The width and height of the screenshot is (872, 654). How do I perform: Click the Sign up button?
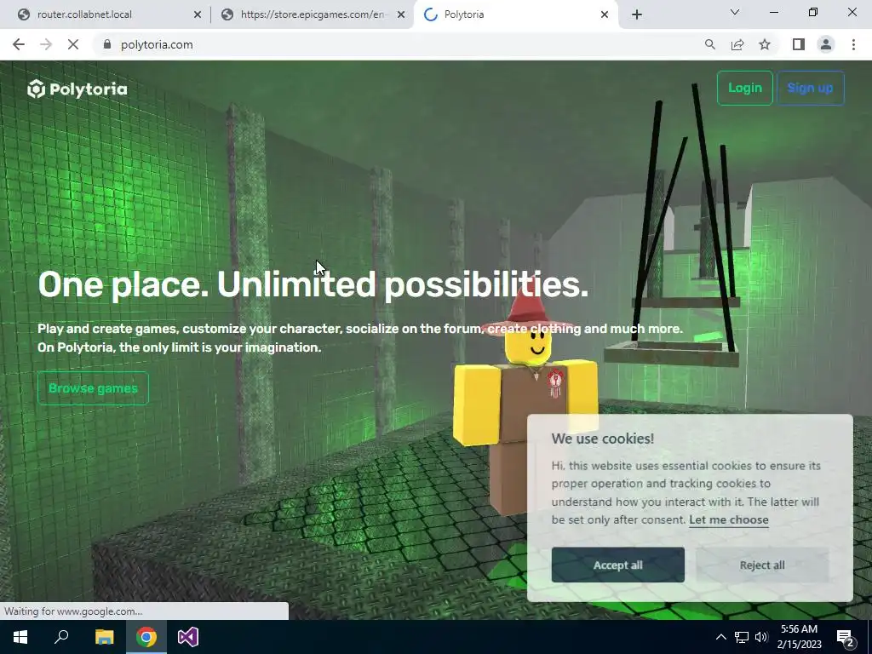point(811,88)
